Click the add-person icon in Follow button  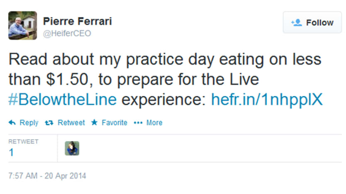[x=296, y=22]
